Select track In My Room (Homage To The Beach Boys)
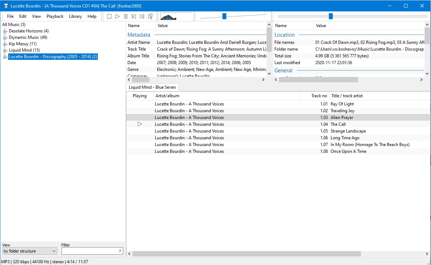Viewport: 431px width, 265px height. (x=278, y=145)
